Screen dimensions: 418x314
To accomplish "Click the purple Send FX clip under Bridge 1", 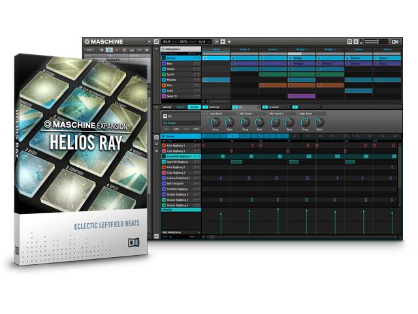I will tap(302, 96).
